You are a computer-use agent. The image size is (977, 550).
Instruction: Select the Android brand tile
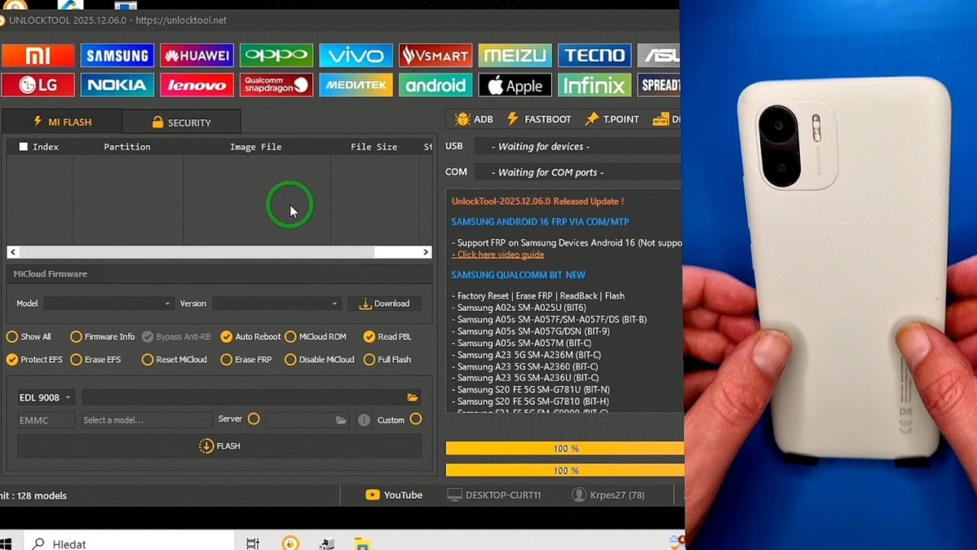click(x=435, y=85)
